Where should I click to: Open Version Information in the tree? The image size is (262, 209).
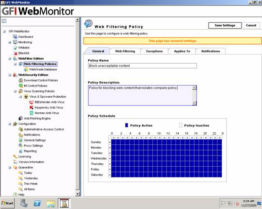[31, 162]
